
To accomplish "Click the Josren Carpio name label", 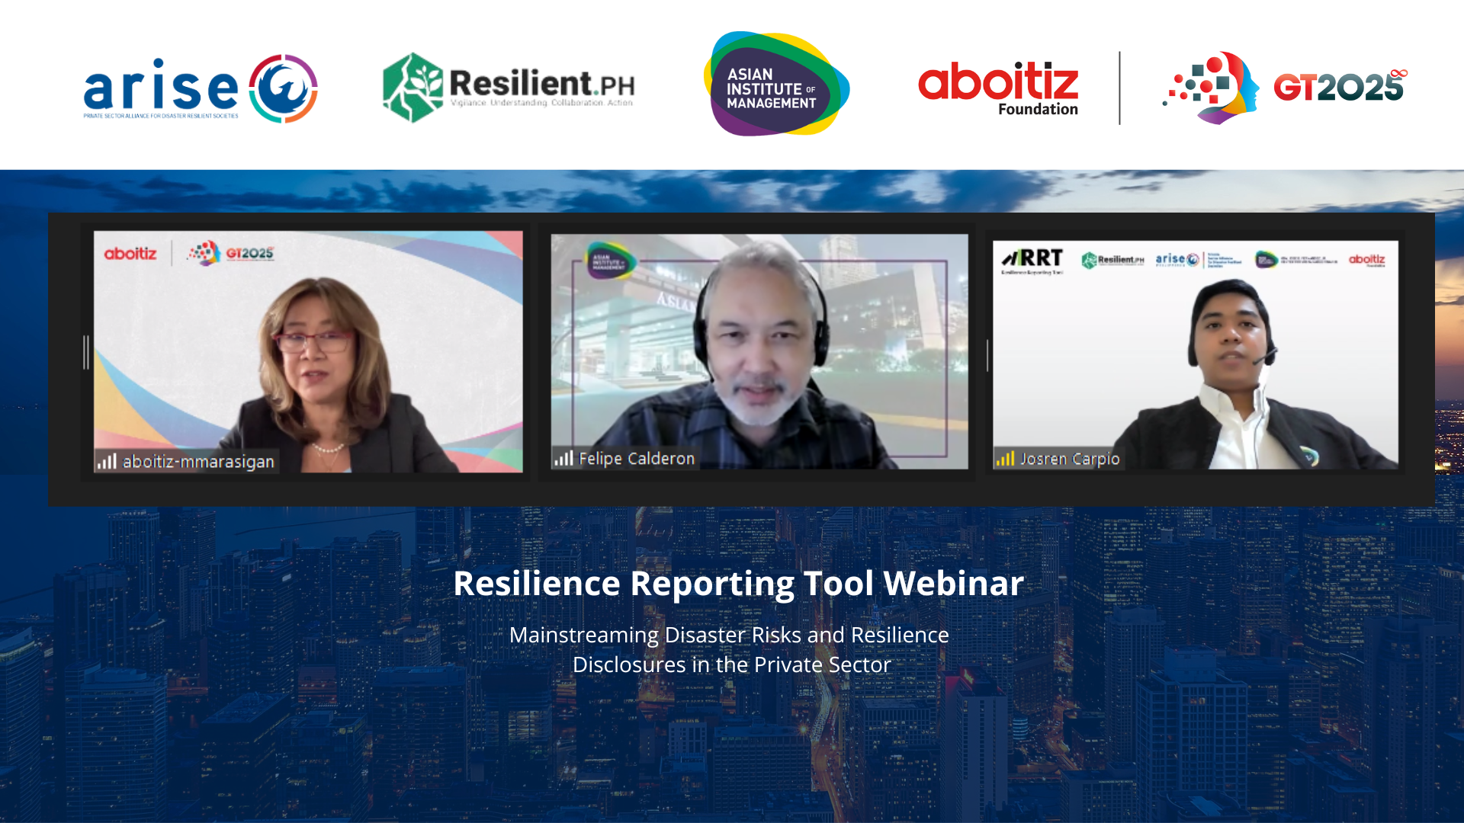I will 1070,459.
